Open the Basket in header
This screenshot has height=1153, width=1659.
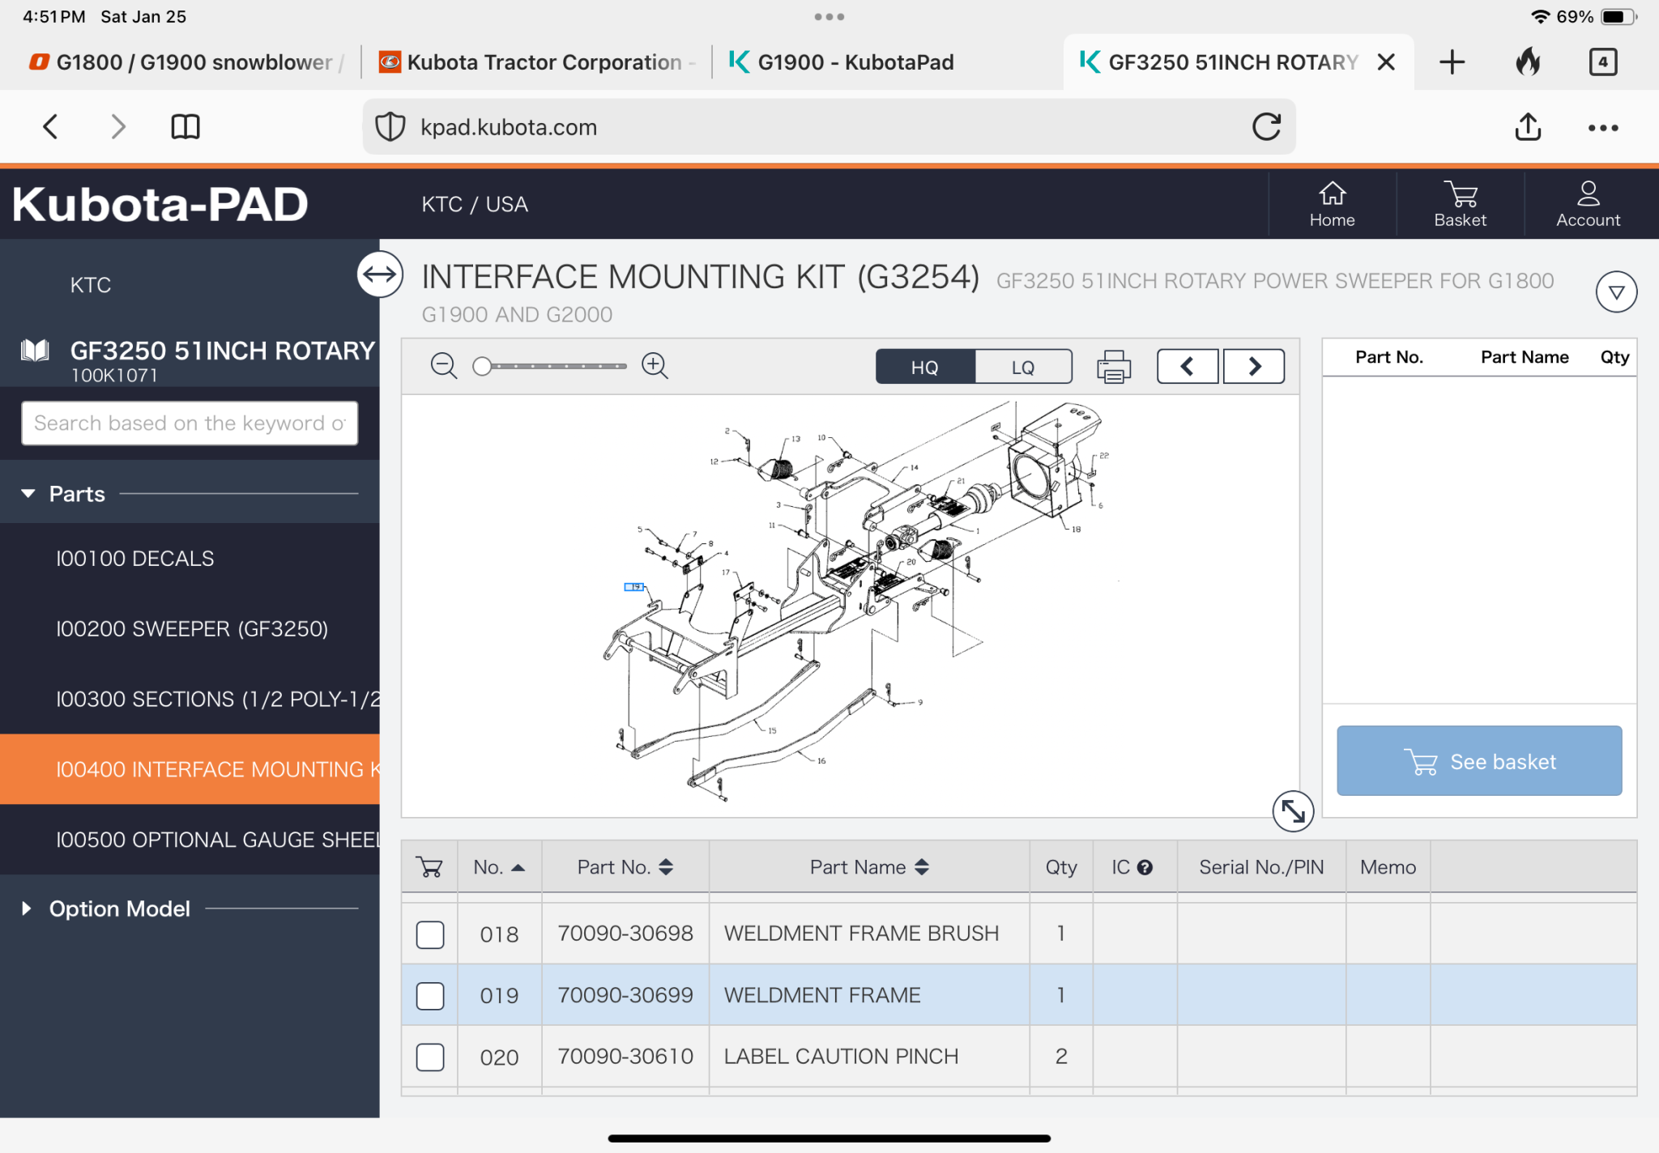[1460, 204]
